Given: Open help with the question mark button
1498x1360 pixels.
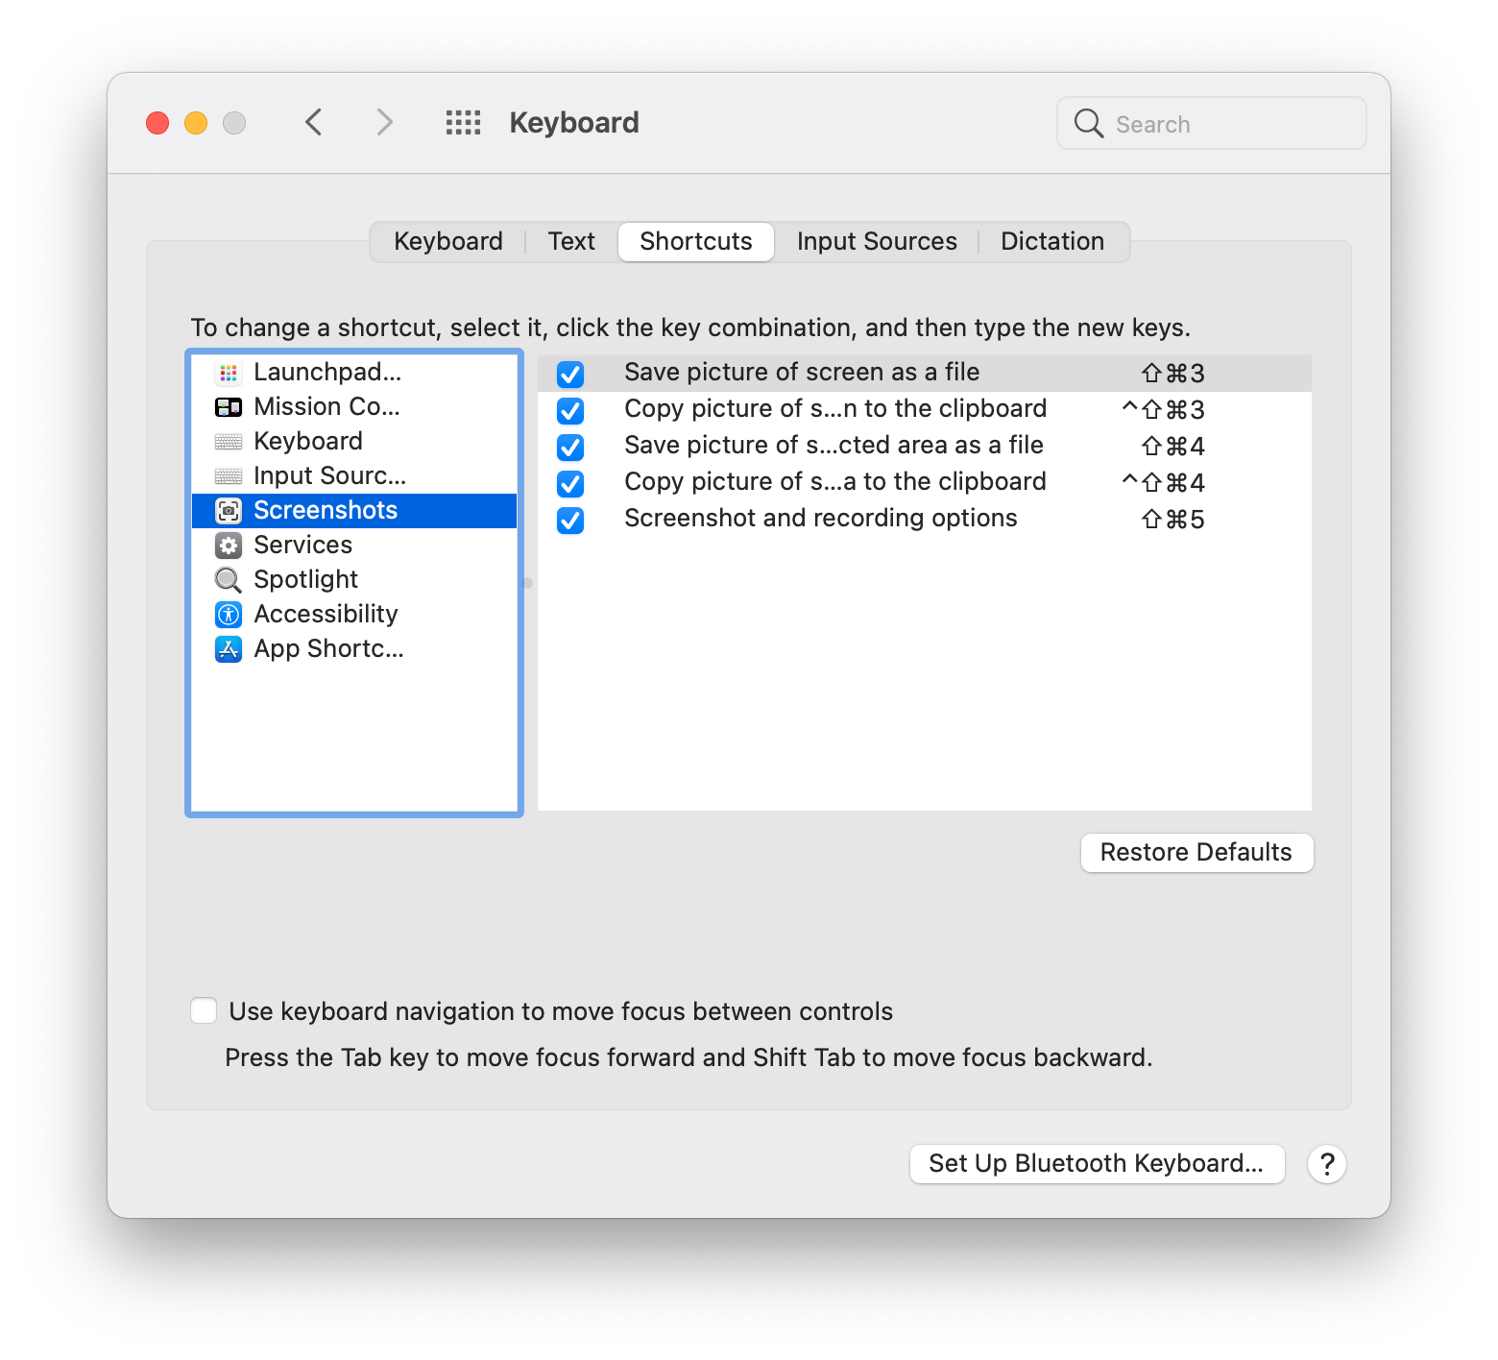Looking at the screenshot, I should pyautogui.click(x=1327, y=1164).
